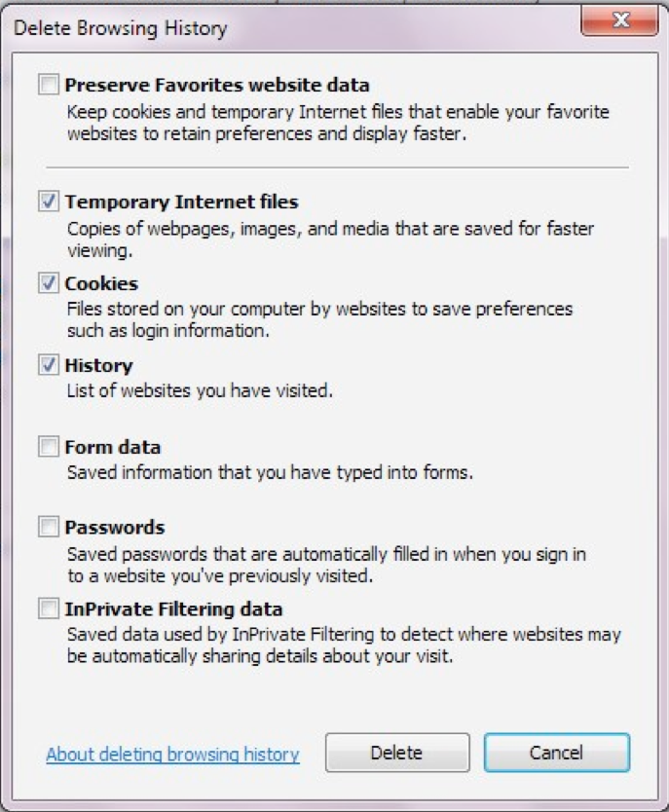Click the bold 'Temporary Internet files' label text
This screenshot has height=812, width=669.
point(182,202)
